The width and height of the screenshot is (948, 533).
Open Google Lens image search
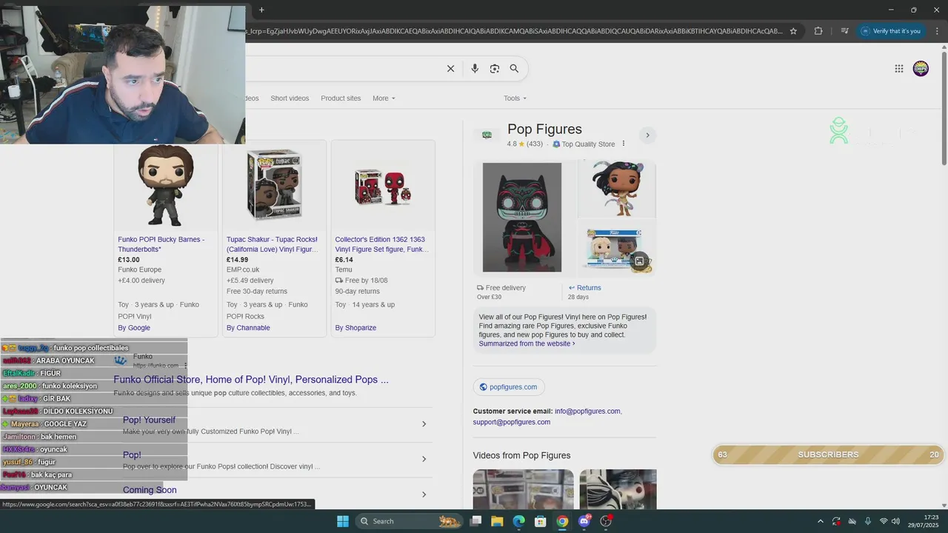(x=495, y=69)
